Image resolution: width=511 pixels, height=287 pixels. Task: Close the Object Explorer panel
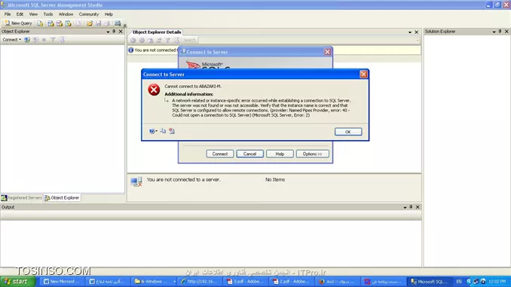pos(121,32)
